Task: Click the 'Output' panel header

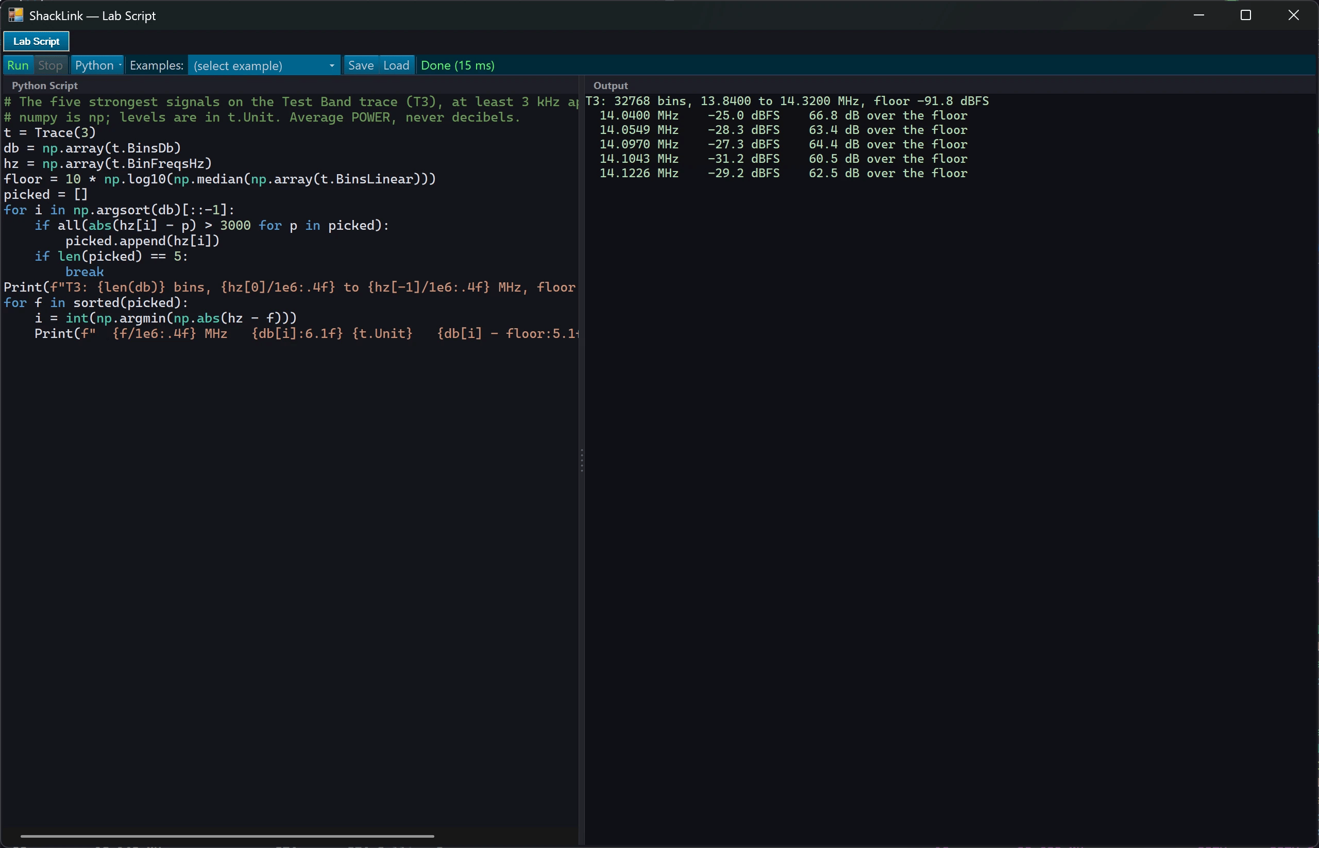Action: click(610, 86)
